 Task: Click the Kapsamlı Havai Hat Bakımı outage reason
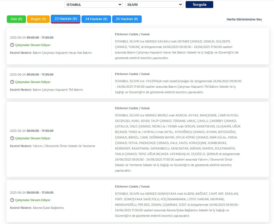tap(62, 53)
